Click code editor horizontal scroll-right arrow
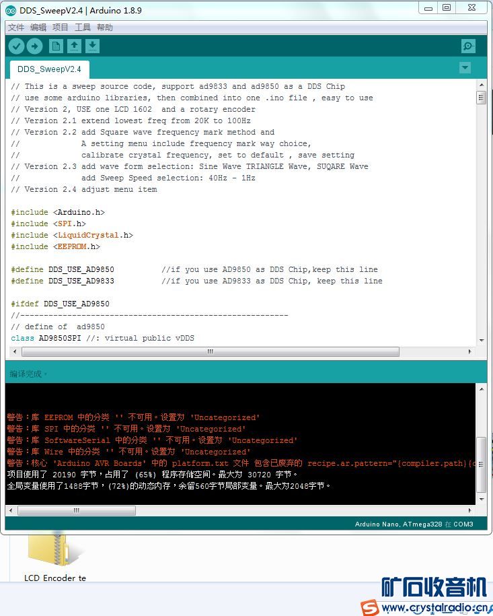493x616 pixels. pyautogui.click(x=470, y=351)
